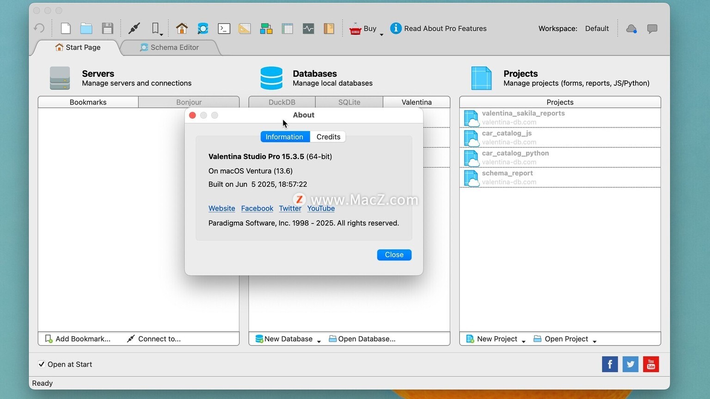The image size is (710, 399).
Task: Click the Projects column header
Action: click(560, 102)
